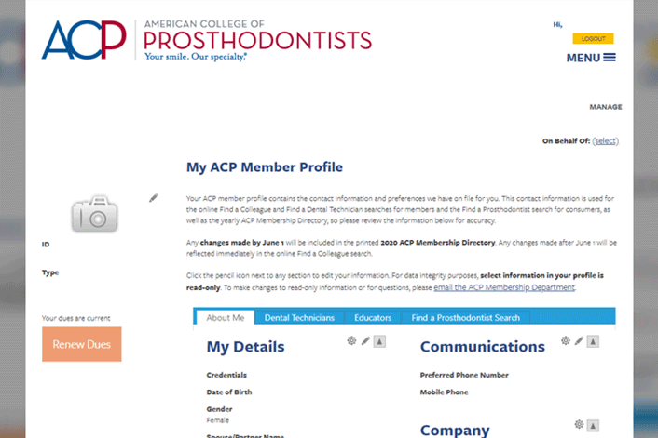Open the hamburger MENU
Image resolution: width=658 pixels, height=438 pixels.
591,58
